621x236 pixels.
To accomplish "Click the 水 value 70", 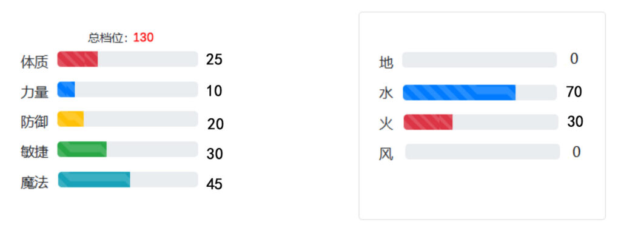I will (574, 92).
